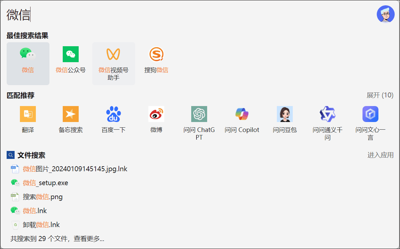Click WeChat icon beside 微信_setup.exe
The image size is (400, 249).
[15, 183]
